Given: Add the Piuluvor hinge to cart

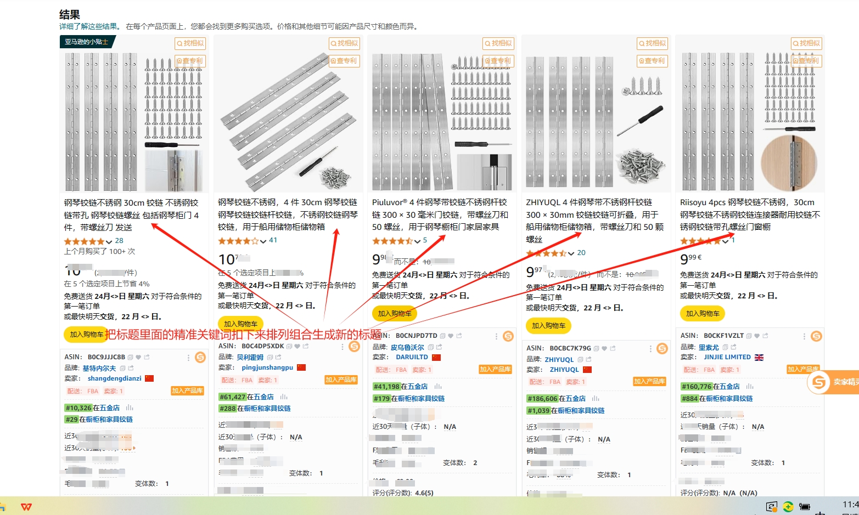Looking at the screenshot, I should [x=395, y=314].
